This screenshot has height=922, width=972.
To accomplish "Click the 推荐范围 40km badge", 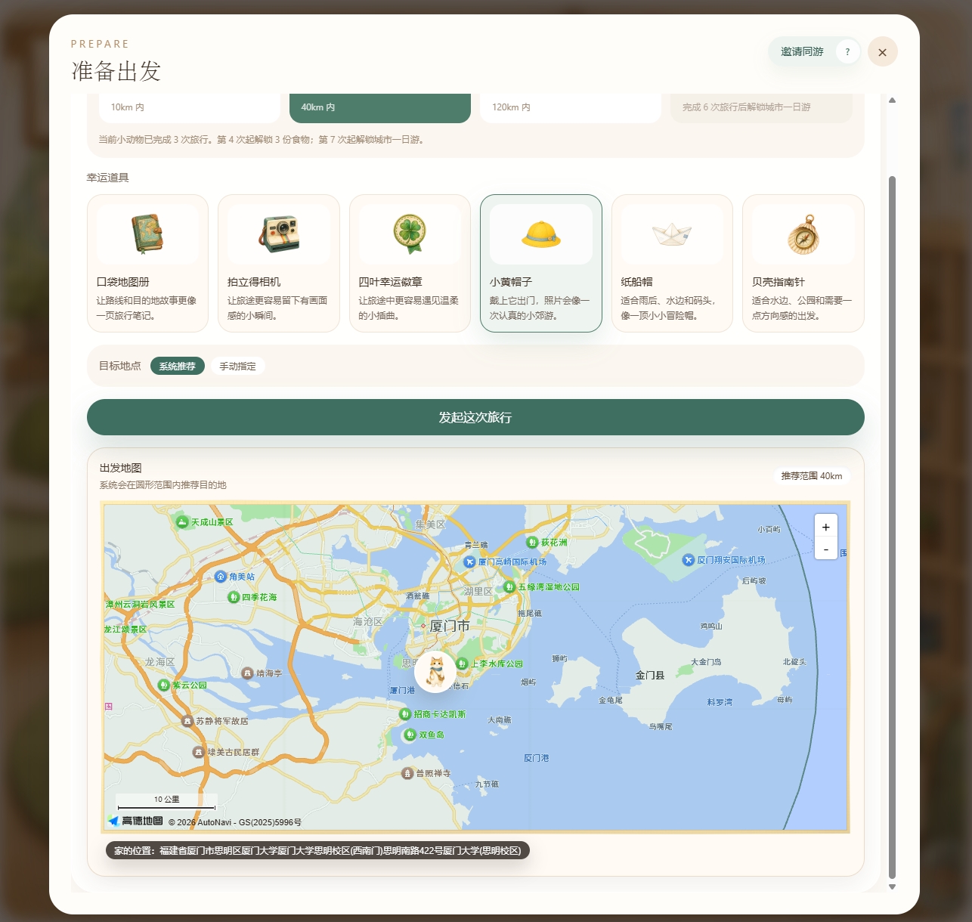I will 812,476.
